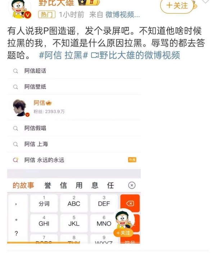Click the 热搜 badge on suggestion row
Screen dimensions: 216x253
point(132,160)
